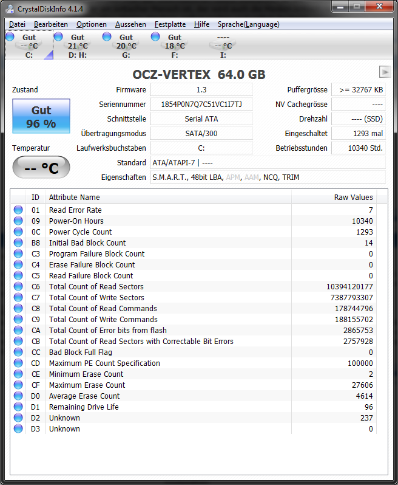This screenshot has height=485, width=398.
Task: Click the status icon in the D2 Unknown row
Action: [18, 418]
